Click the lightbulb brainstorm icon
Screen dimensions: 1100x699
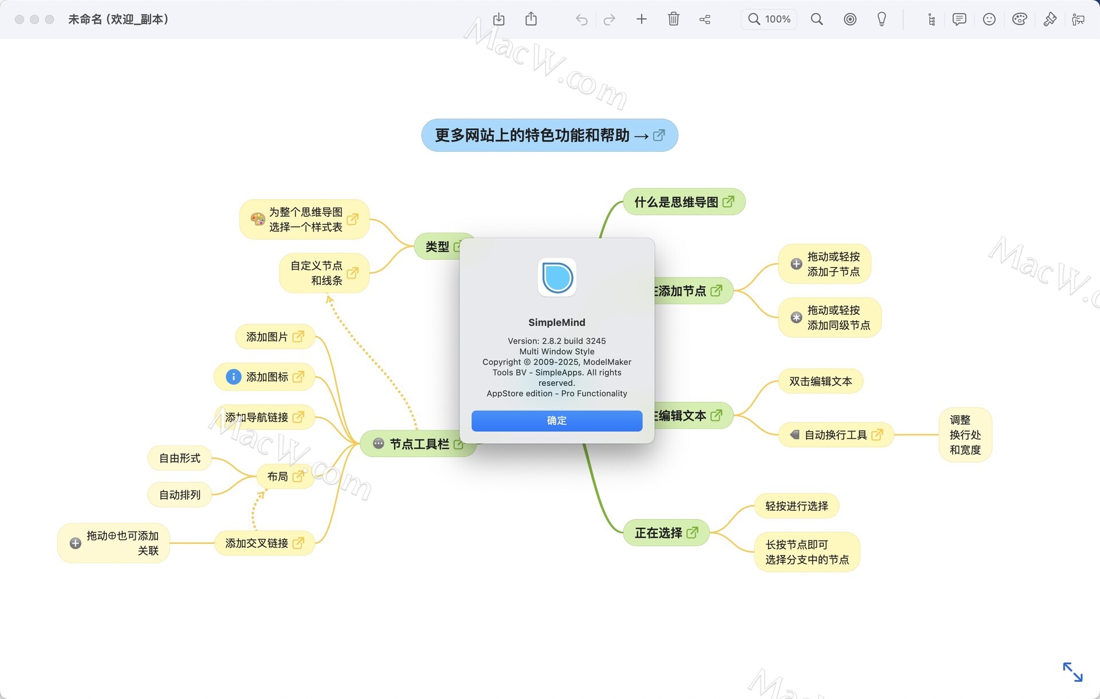[x=882, y=19]
